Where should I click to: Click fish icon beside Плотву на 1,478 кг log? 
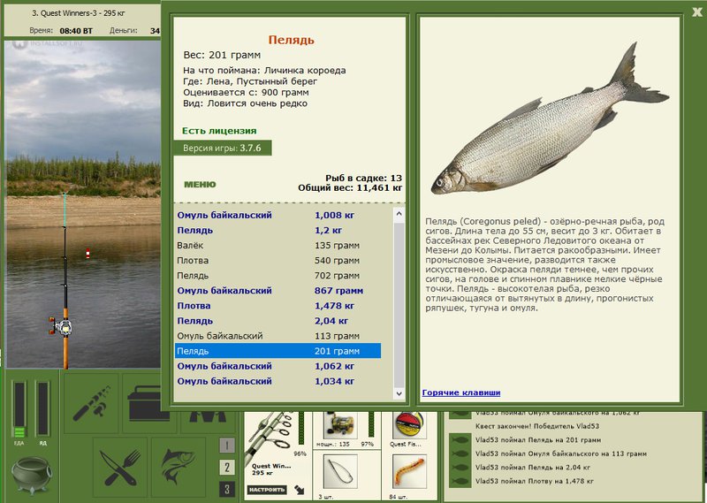[460, 482]
